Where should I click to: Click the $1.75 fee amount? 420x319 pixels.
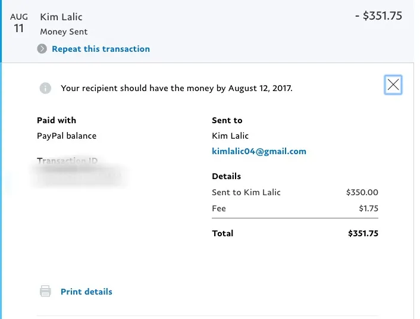(368, 208)
